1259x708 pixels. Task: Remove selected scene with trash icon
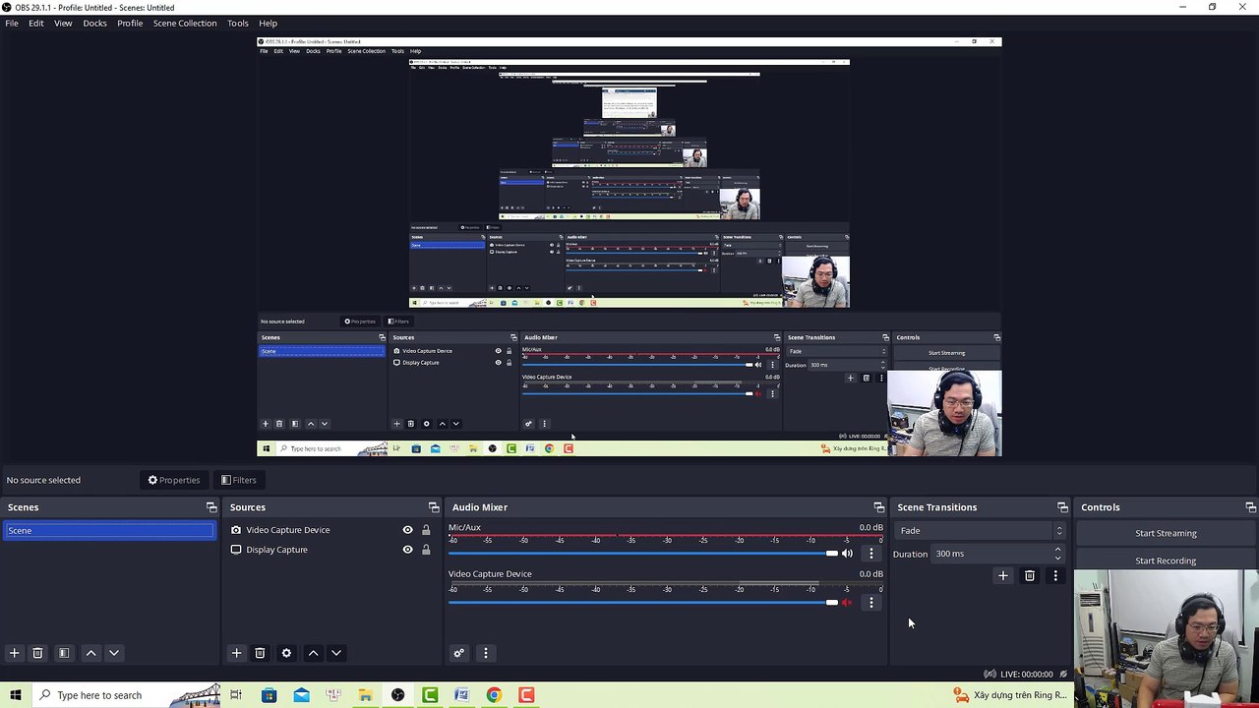[37, 653]
